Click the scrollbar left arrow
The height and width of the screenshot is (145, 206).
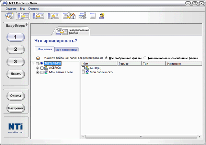coord(83,137)
